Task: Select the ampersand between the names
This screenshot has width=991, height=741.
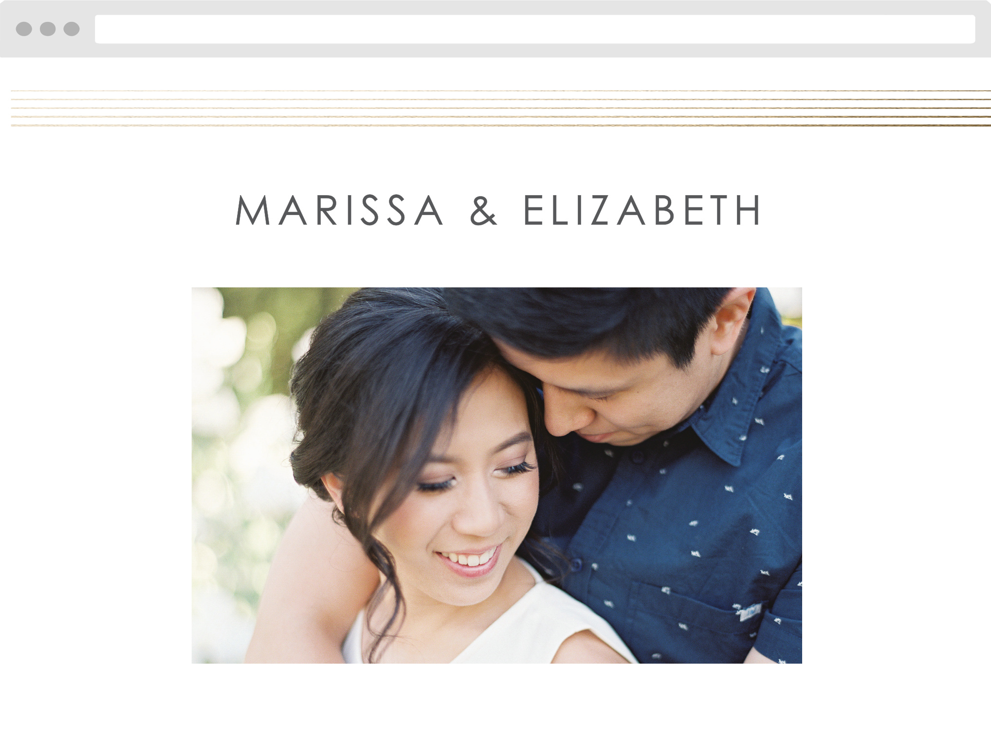Action: (x=483, y=211)
